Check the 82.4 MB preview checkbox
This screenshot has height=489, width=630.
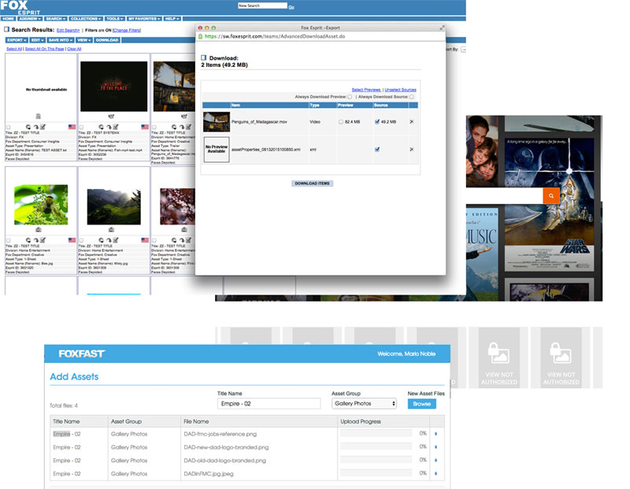[341, 122]
